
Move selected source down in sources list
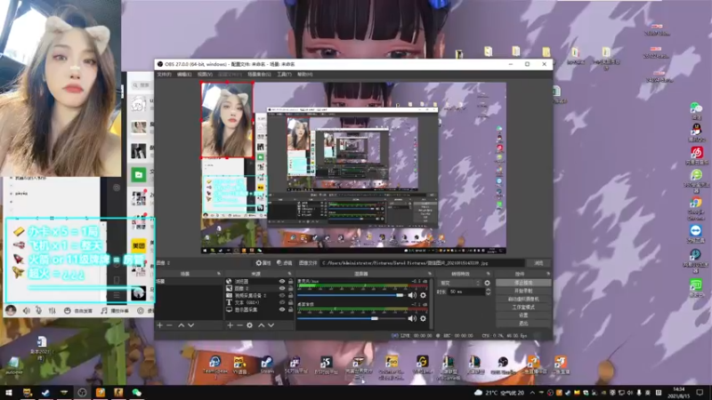pos(271,325)
